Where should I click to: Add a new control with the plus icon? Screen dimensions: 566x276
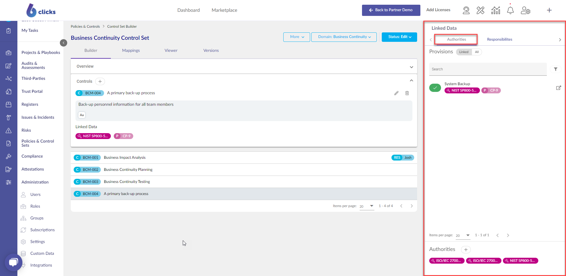click(x=100, y=81)
